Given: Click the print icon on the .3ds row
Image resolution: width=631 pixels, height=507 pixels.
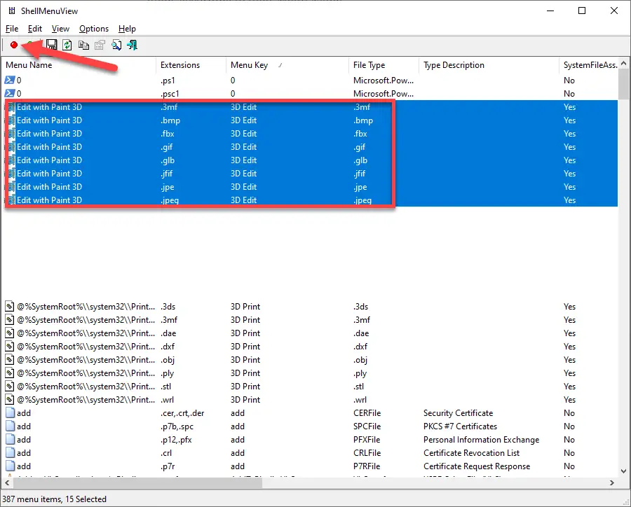Looking at the screenshot, I should (10, 307).
